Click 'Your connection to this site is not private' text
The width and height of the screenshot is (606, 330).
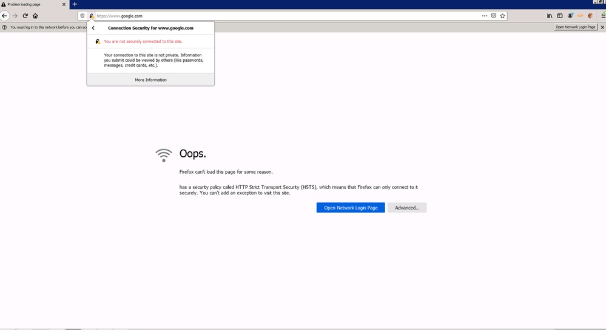[x=153, y=60]
